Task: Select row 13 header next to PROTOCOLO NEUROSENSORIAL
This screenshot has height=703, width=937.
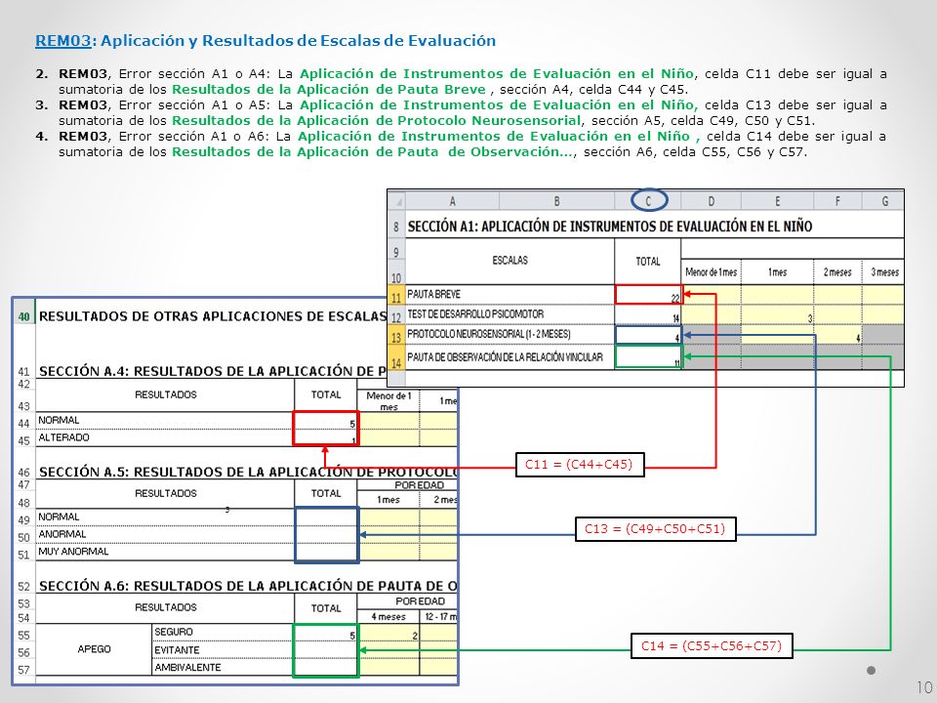Action: (396, 337)
